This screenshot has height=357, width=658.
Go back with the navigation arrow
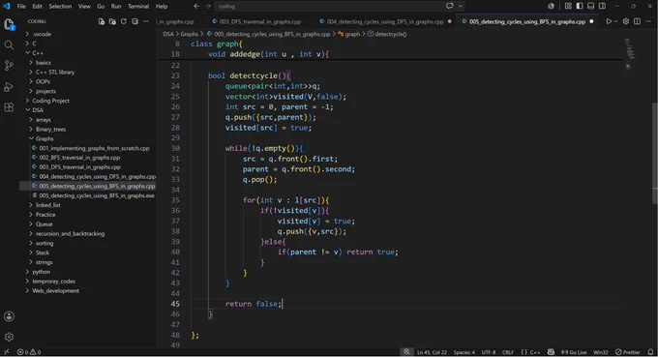(196, 7)
